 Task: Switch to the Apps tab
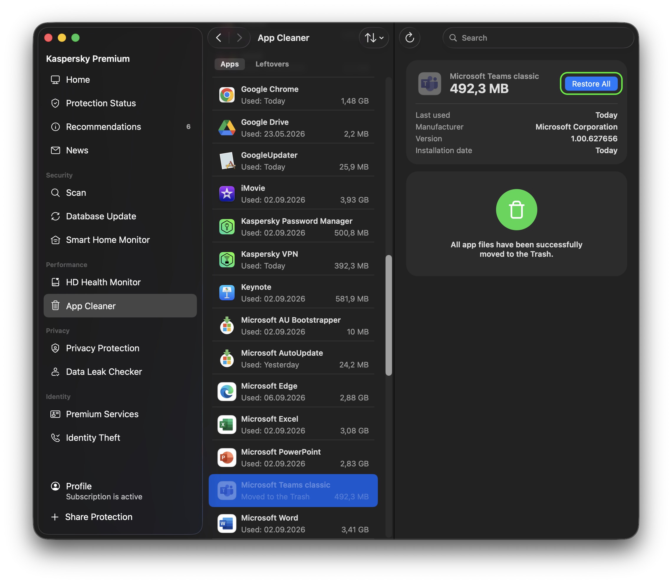coord(230,64)
